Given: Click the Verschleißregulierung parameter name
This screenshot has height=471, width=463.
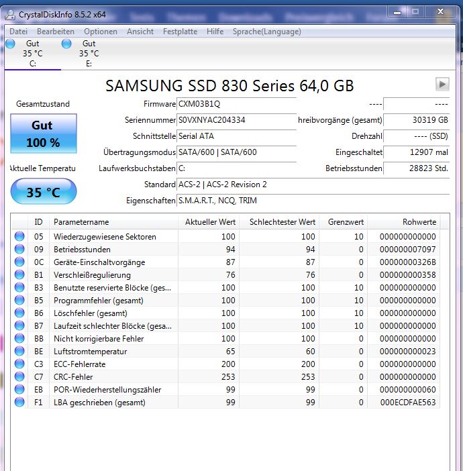Looking at the screenshot, I should click(92, 275).
